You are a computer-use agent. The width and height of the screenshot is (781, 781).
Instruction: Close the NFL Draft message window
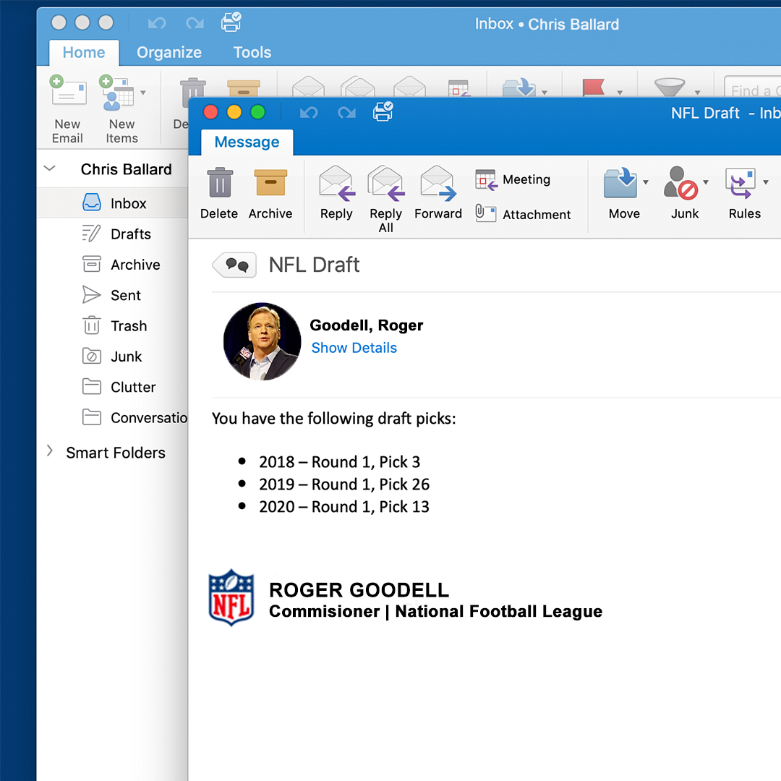pyautogui.click(x=210, y=112)
